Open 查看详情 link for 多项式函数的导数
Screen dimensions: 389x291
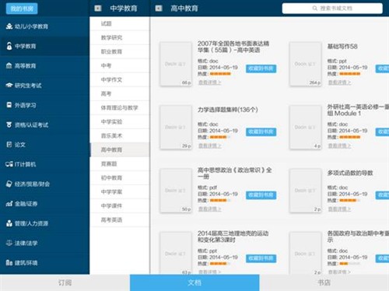pyautogui.click(x=339, y=209)
